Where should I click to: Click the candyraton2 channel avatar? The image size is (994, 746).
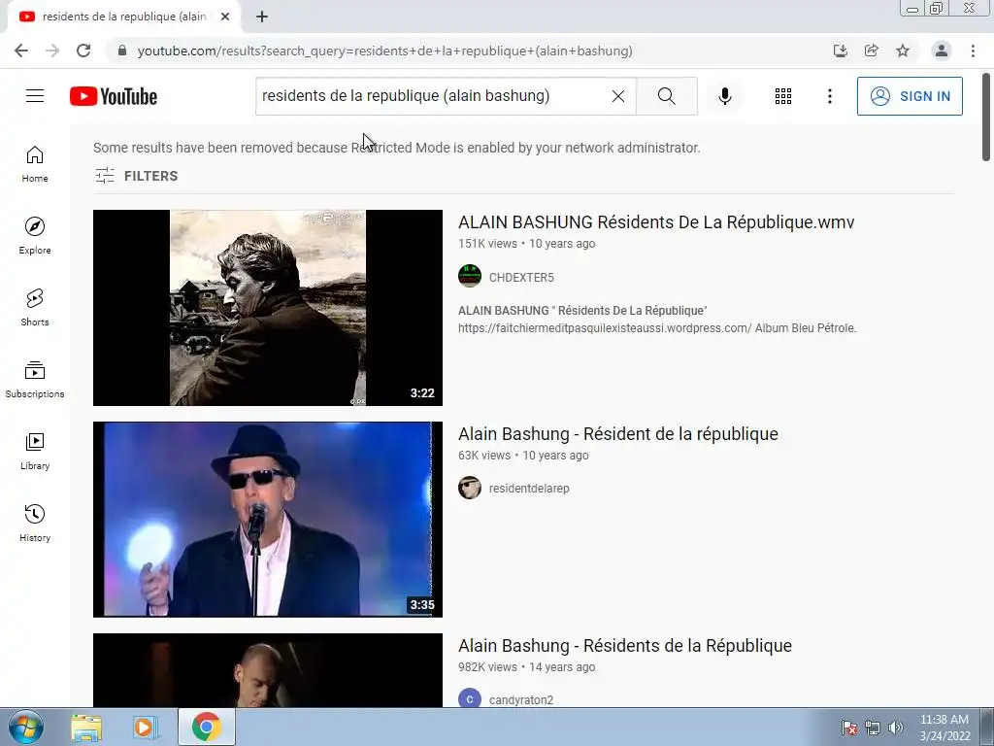[470, 699]
